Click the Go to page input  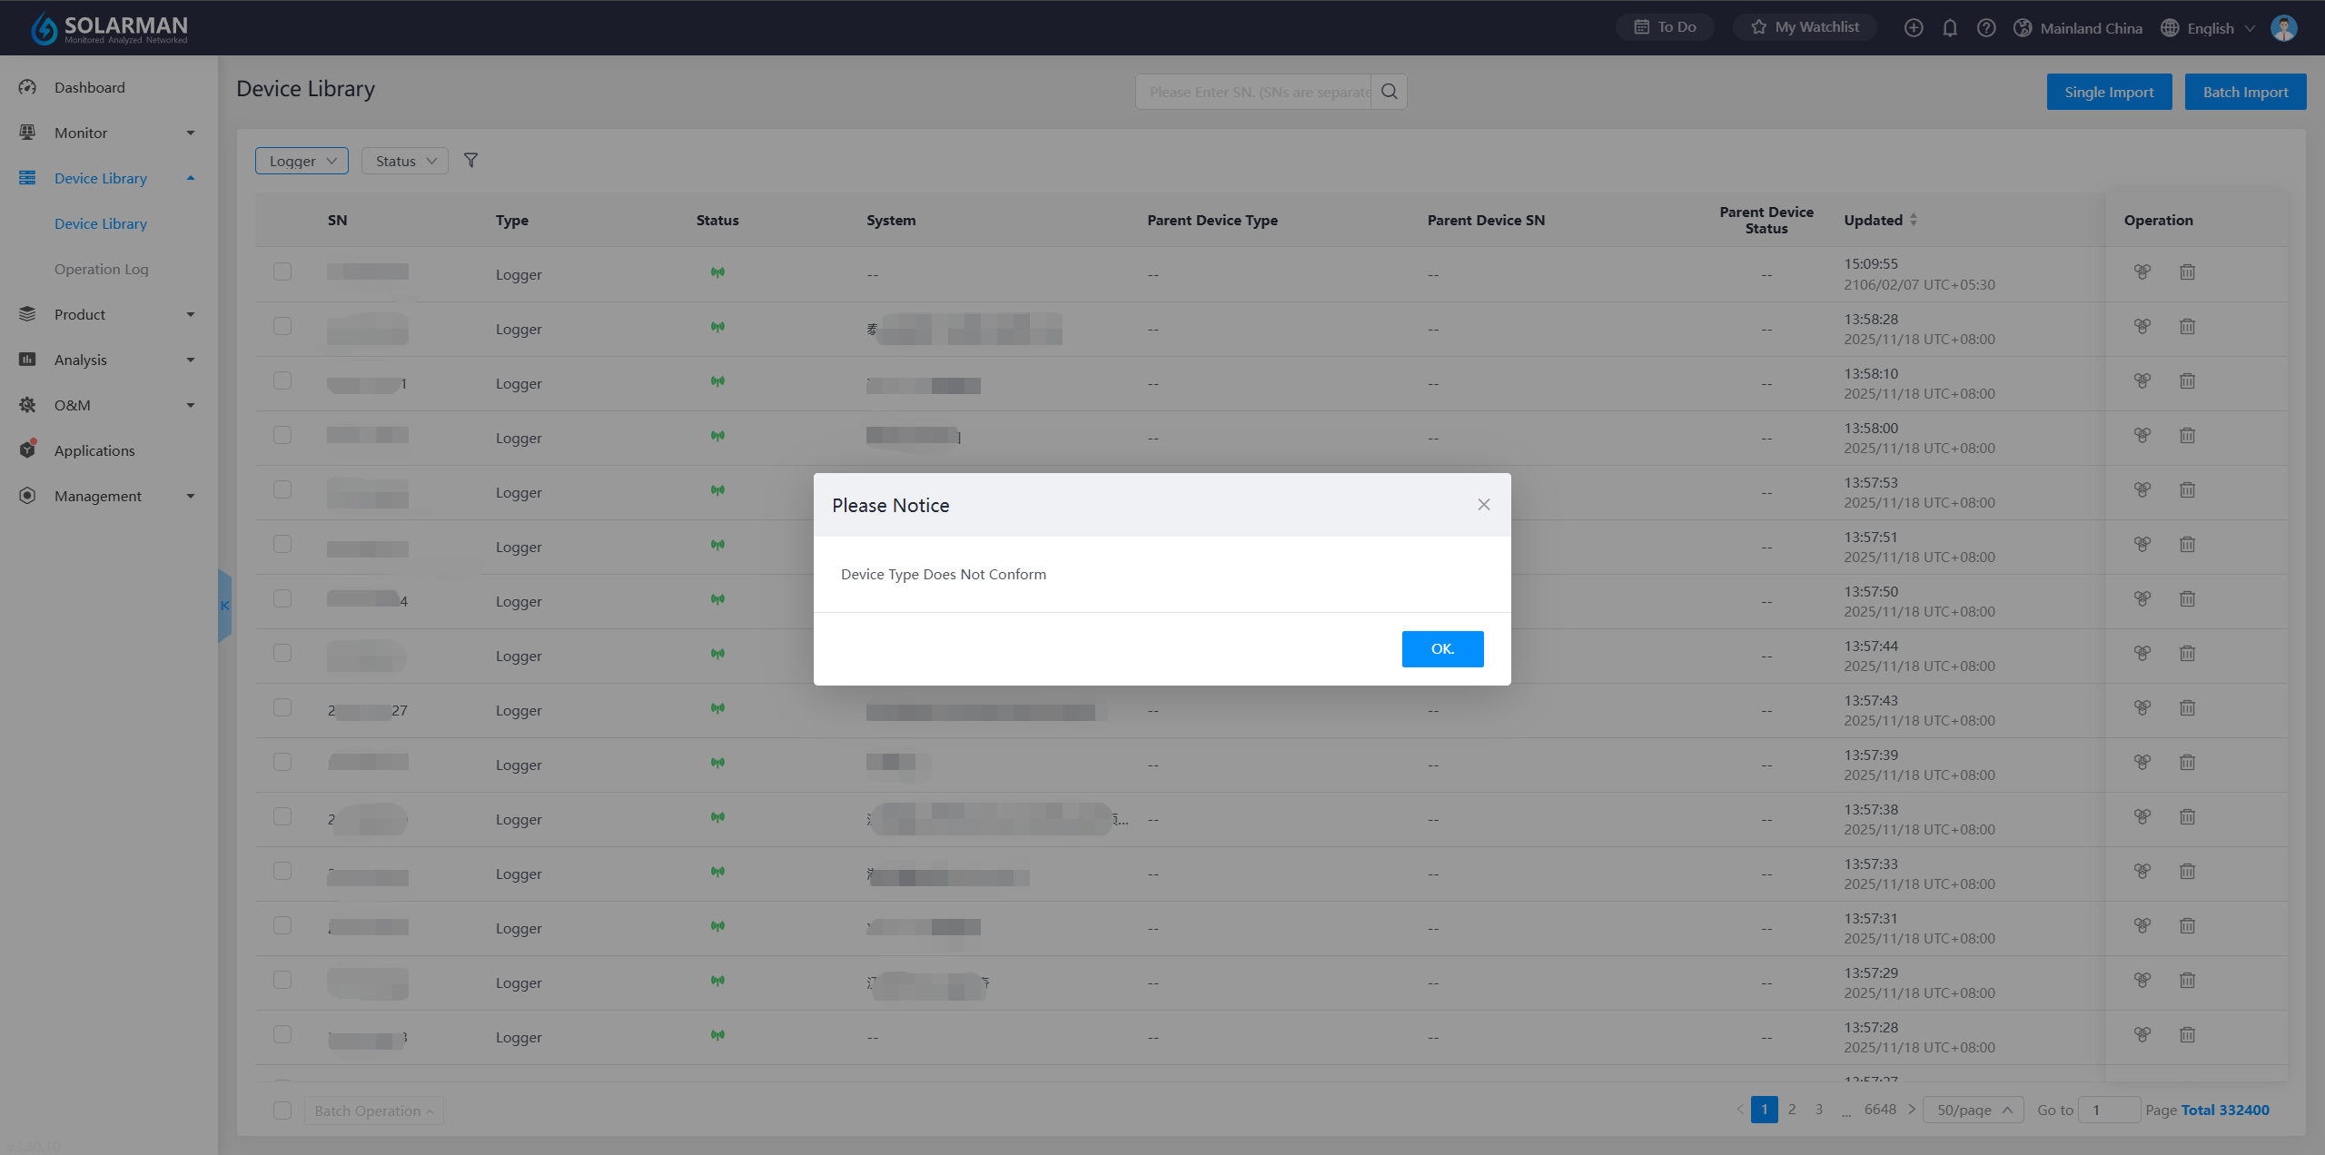(2108, 1111)
